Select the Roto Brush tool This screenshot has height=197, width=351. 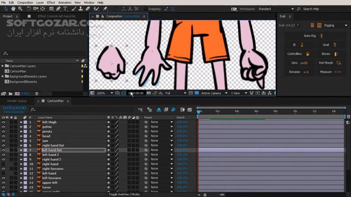(x=96, y=8)
